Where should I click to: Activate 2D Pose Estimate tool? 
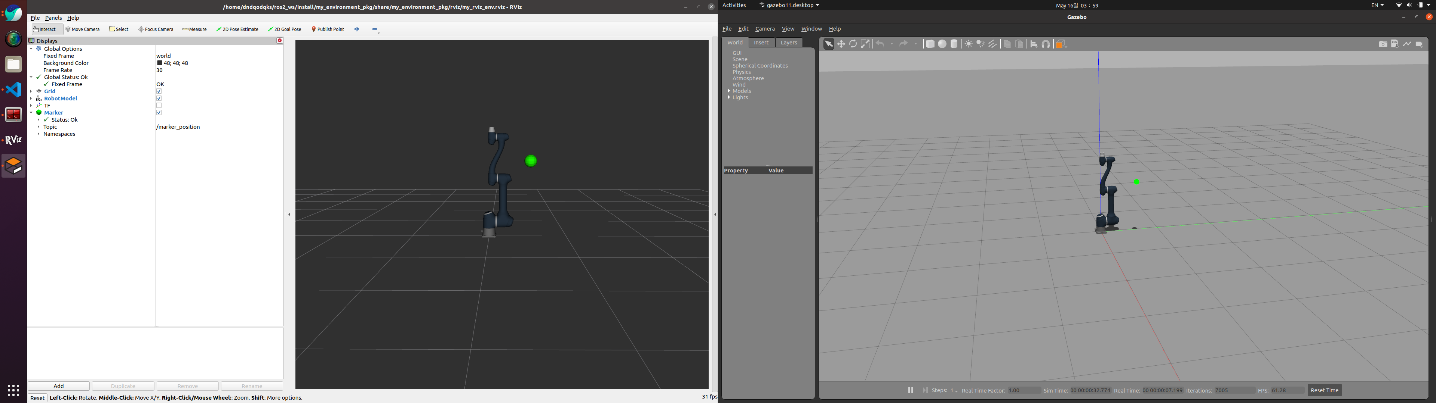(237, 29)
